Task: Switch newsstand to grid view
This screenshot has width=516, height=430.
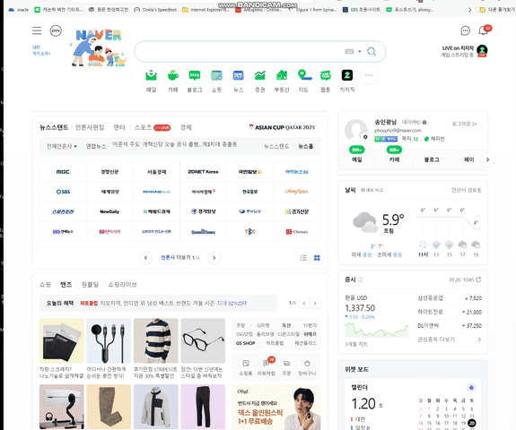Action: pos(317,258)
